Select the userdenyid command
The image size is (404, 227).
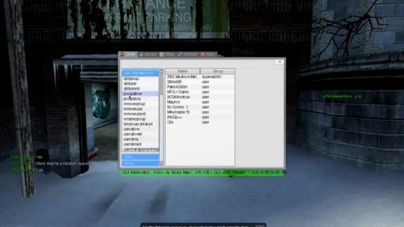(x=140, y=144)
